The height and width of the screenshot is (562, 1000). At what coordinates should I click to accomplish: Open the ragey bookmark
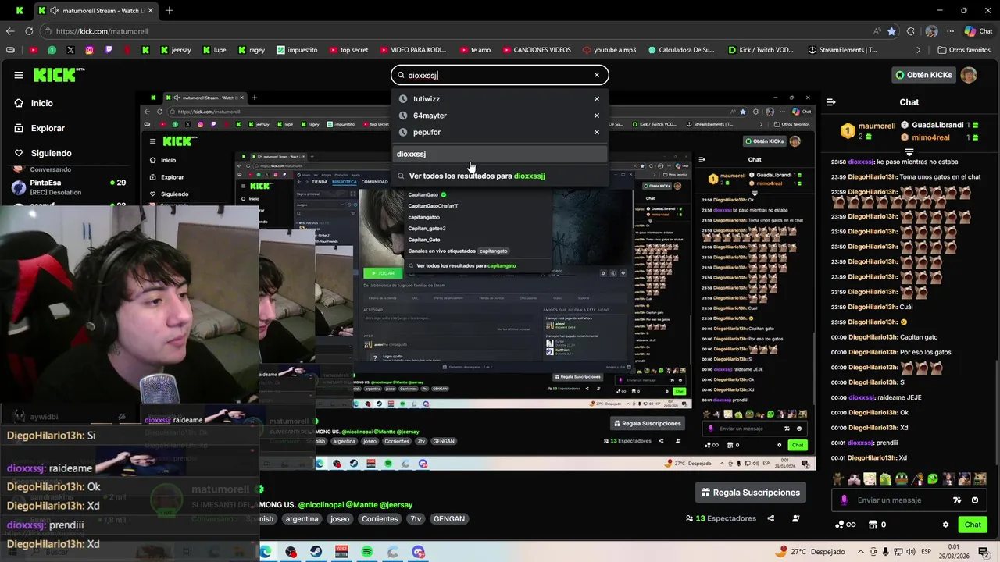[x=252, y=50]
